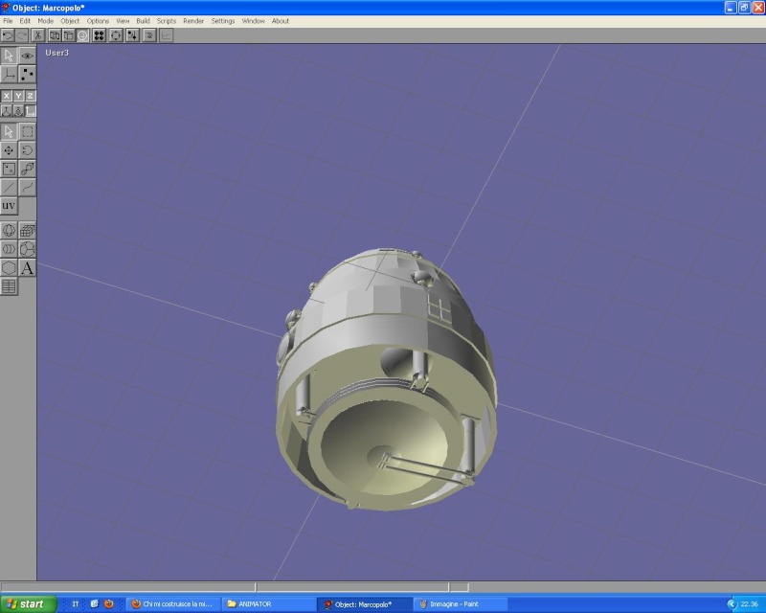Open the Mode menu
766x613 pixels.
(45, 21)
